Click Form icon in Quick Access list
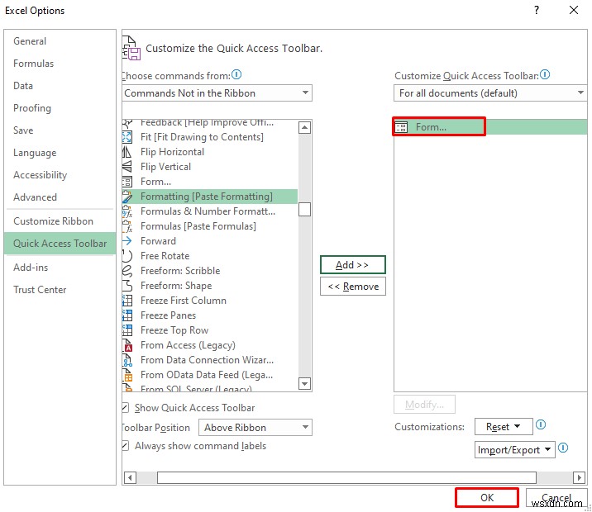 [x=401, y=127]
